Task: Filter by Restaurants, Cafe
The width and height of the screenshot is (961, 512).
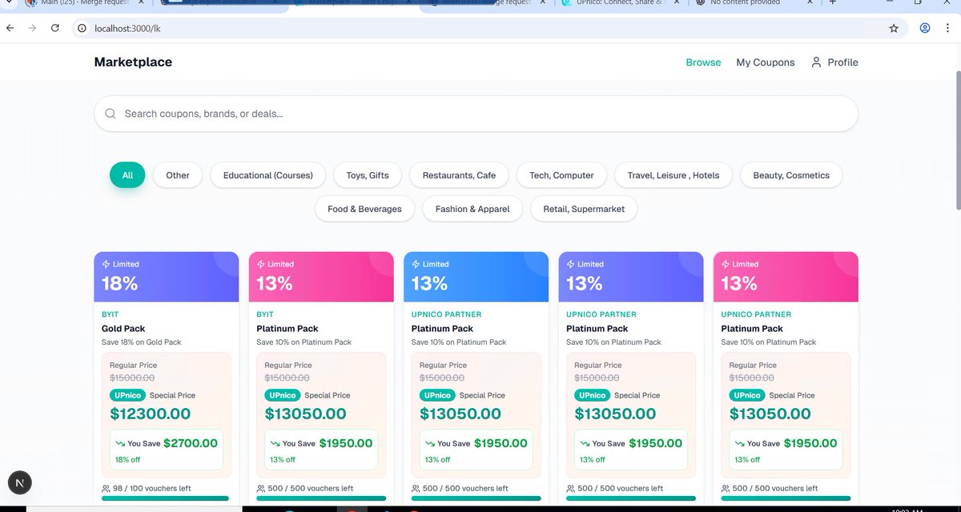Action: coord(459,175)
